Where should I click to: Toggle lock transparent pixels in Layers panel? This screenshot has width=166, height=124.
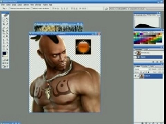click(141, 72)
